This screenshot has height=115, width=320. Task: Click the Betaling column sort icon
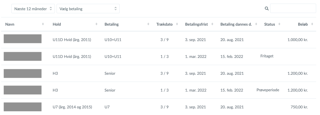(x=148, y=24)
